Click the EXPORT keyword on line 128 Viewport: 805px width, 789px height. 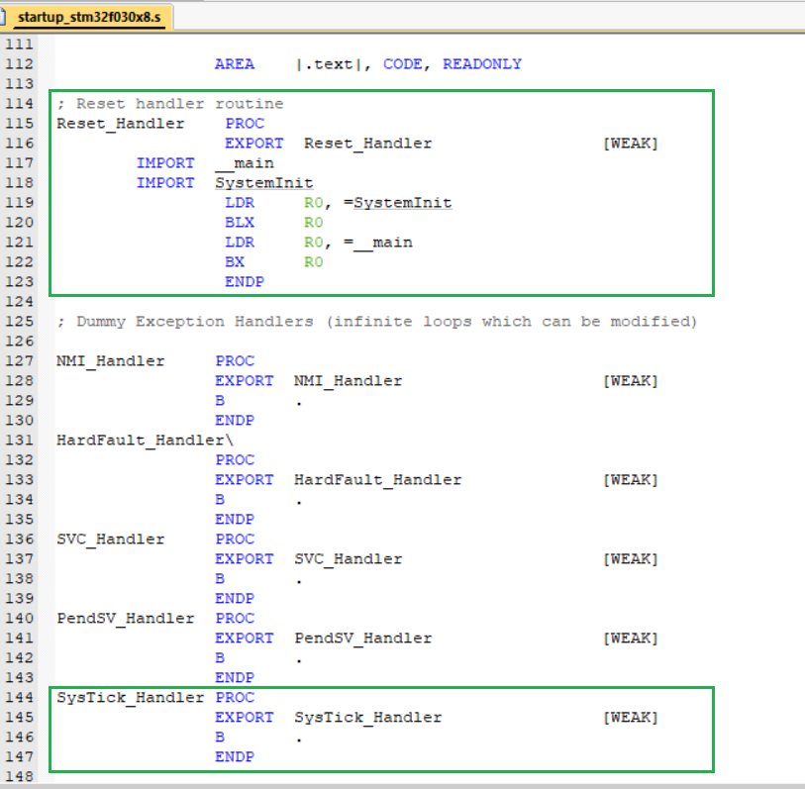click(x=245, y=381)
